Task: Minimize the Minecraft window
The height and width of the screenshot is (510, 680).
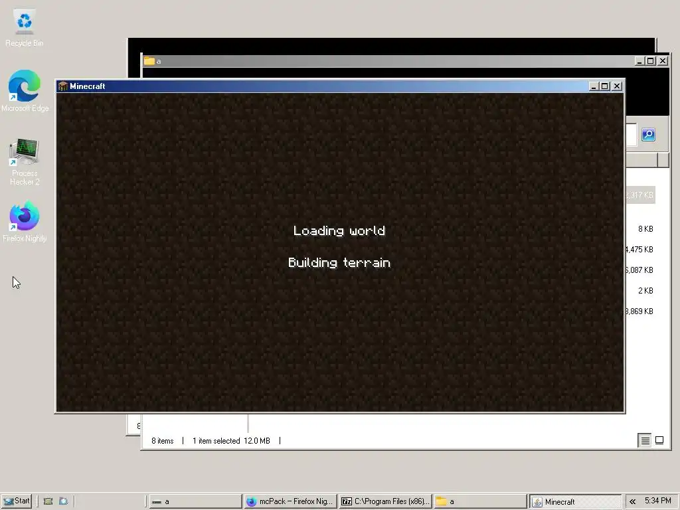Action: coord(594,86)
